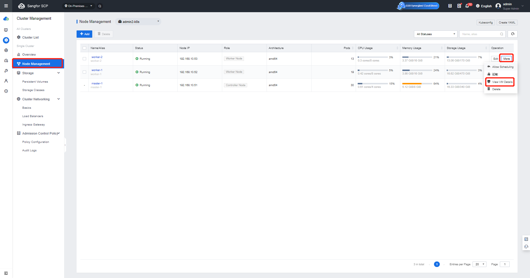
Task: Collapse the side panel with the handle
Action: tap(65, 145)
